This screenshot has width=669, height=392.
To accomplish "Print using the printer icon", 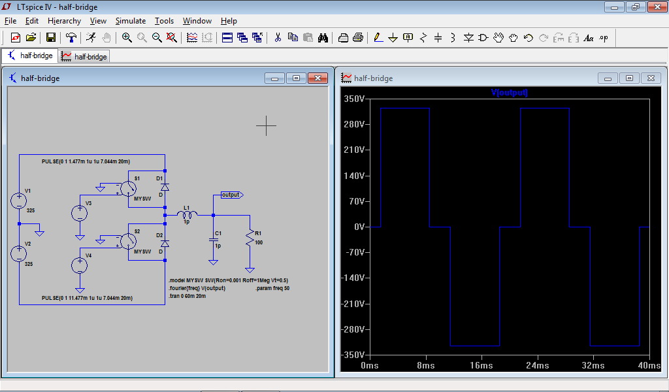I will 358,38.
